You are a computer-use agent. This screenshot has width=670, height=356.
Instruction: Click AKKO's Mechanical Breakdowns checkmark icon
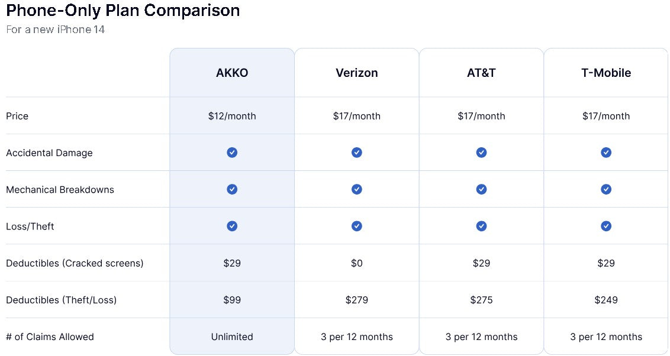coord(232,189)
